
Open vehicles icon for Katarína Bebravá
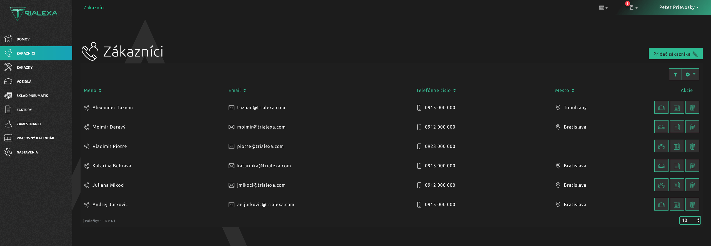coord(661,166)
